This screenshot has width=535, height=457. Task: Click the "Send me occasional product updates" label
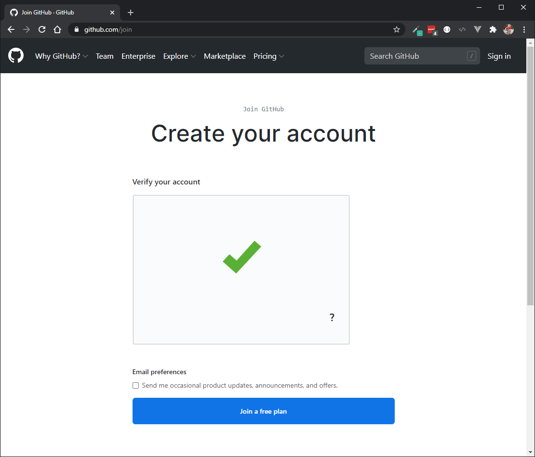point(240,385)
